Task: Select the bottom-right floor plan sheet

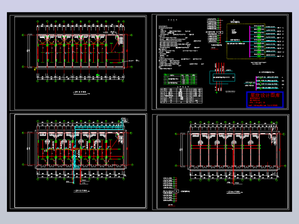Action: [221, 162]
